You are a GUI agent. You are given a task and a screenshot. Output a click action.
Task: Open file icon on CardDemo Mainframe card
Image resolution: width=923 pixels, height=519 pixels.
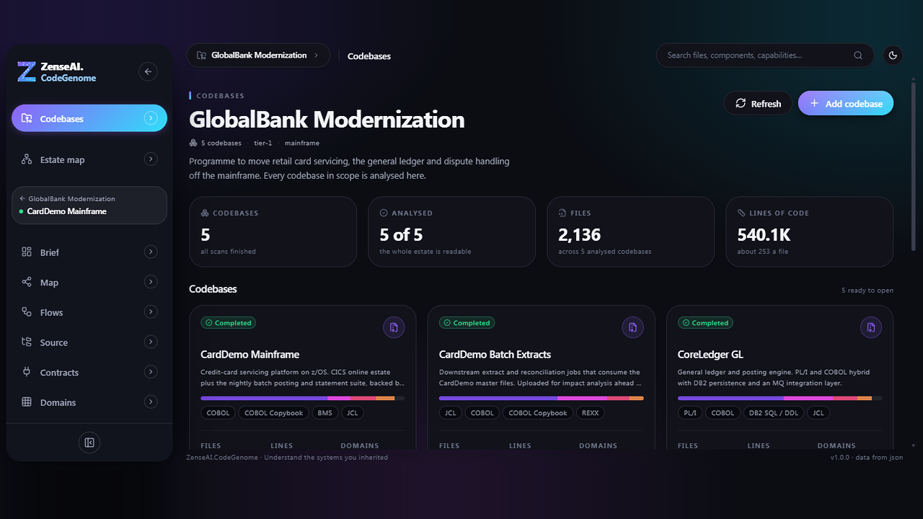pos(394,327)
